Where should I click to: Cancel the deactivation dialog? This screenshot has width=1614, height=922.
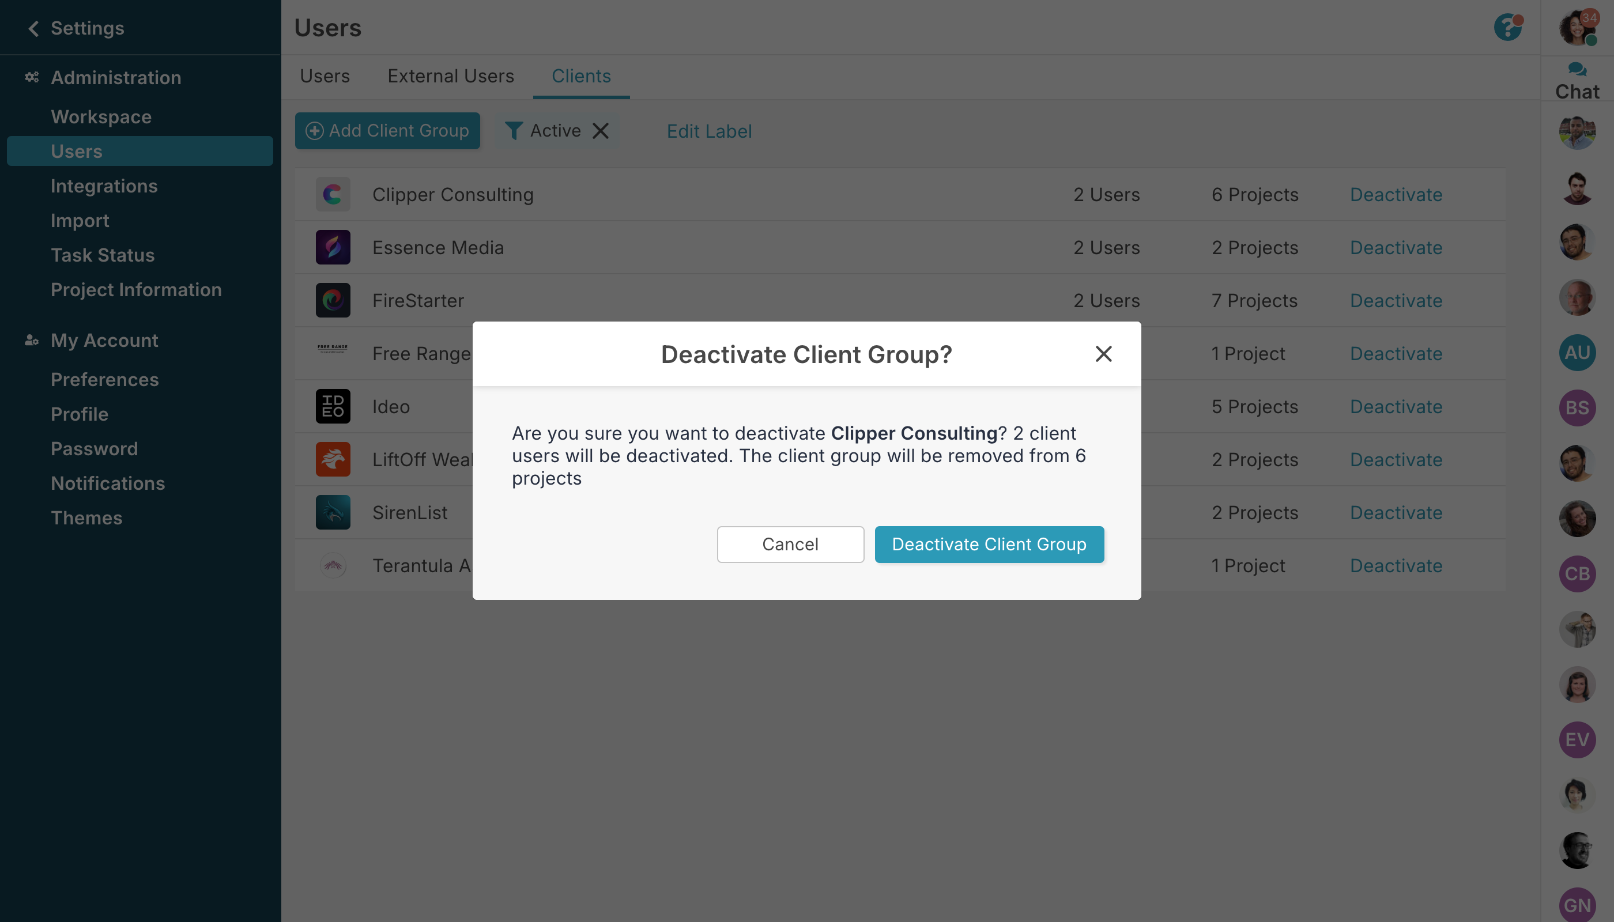click(790, 544)
